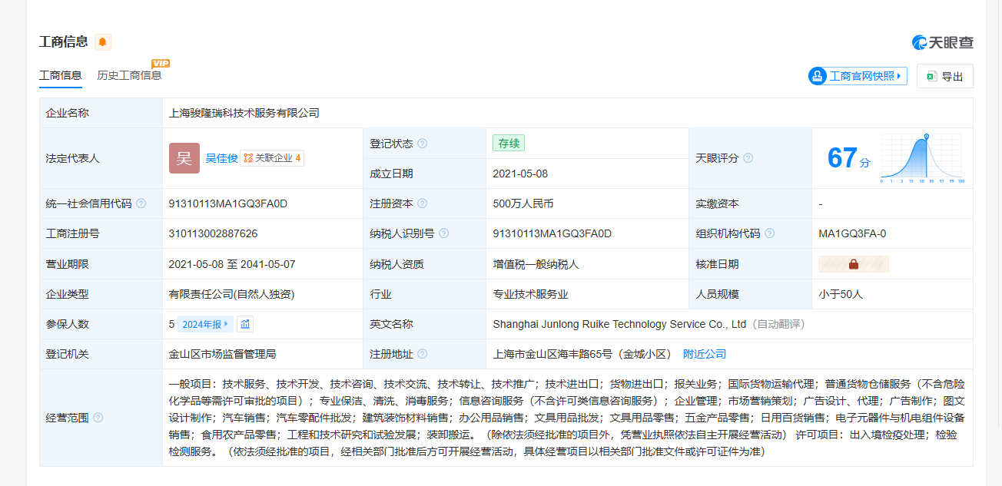The width and height of the screenshot is (1002, 486).
Task: Click help icon beside 组织机构代码
Action: (769, 233)
